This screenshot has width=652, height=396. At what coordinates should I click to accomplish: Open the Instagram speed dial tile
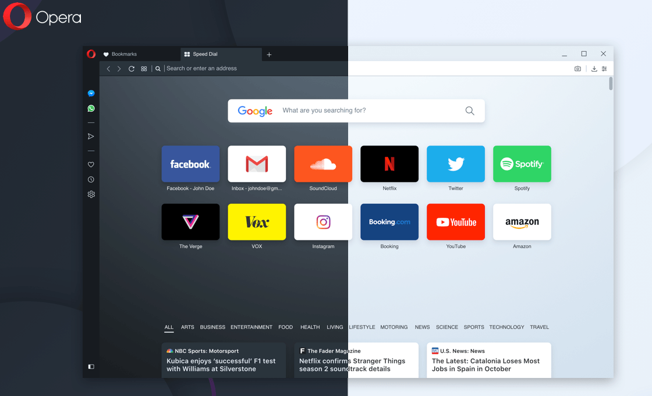pyautogui.click(x=323, y=222)
